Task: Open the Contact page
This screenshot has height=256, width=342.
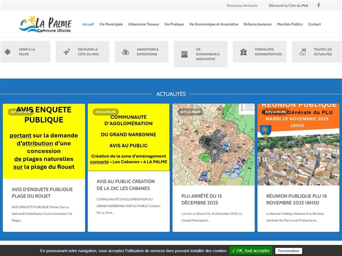Action: [314, 24]
